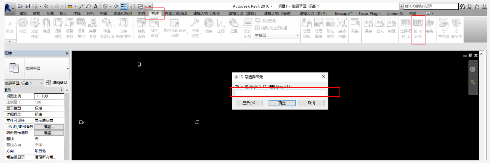The height and width of the screenshot is (163, 490).
Task: Click the Undo arrow icon
Action: coord(46,6)
